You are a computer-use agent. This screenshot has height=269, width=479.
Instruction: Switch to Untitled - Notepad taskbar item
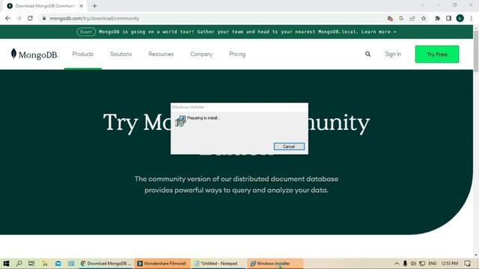219,263
